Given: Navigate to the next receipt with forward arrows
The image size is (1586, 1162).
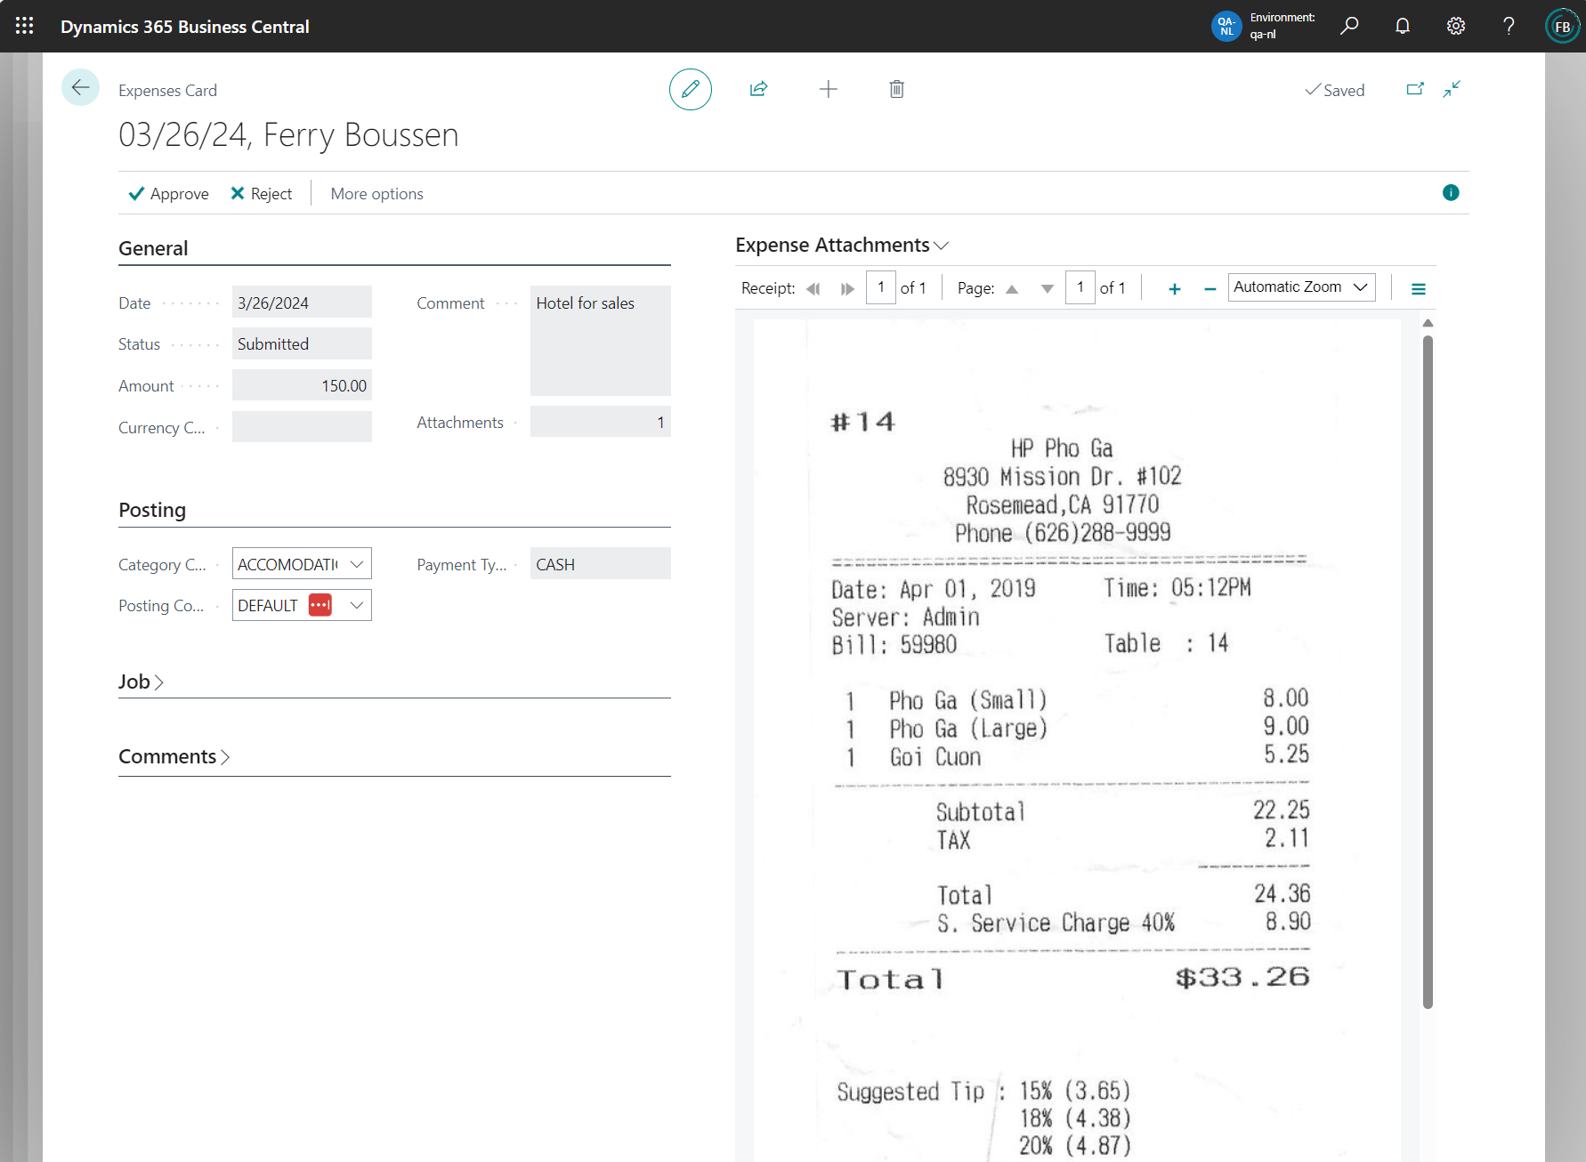Looking at the screenshot, I should (846, 287).
